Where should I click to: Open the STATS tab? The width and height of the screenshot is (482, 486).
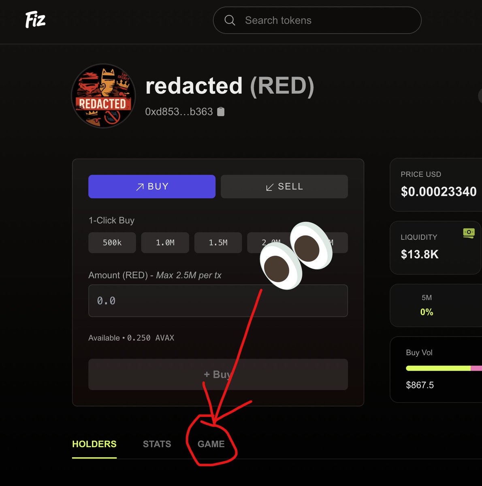pyautogui.click(x=157, y=444)
